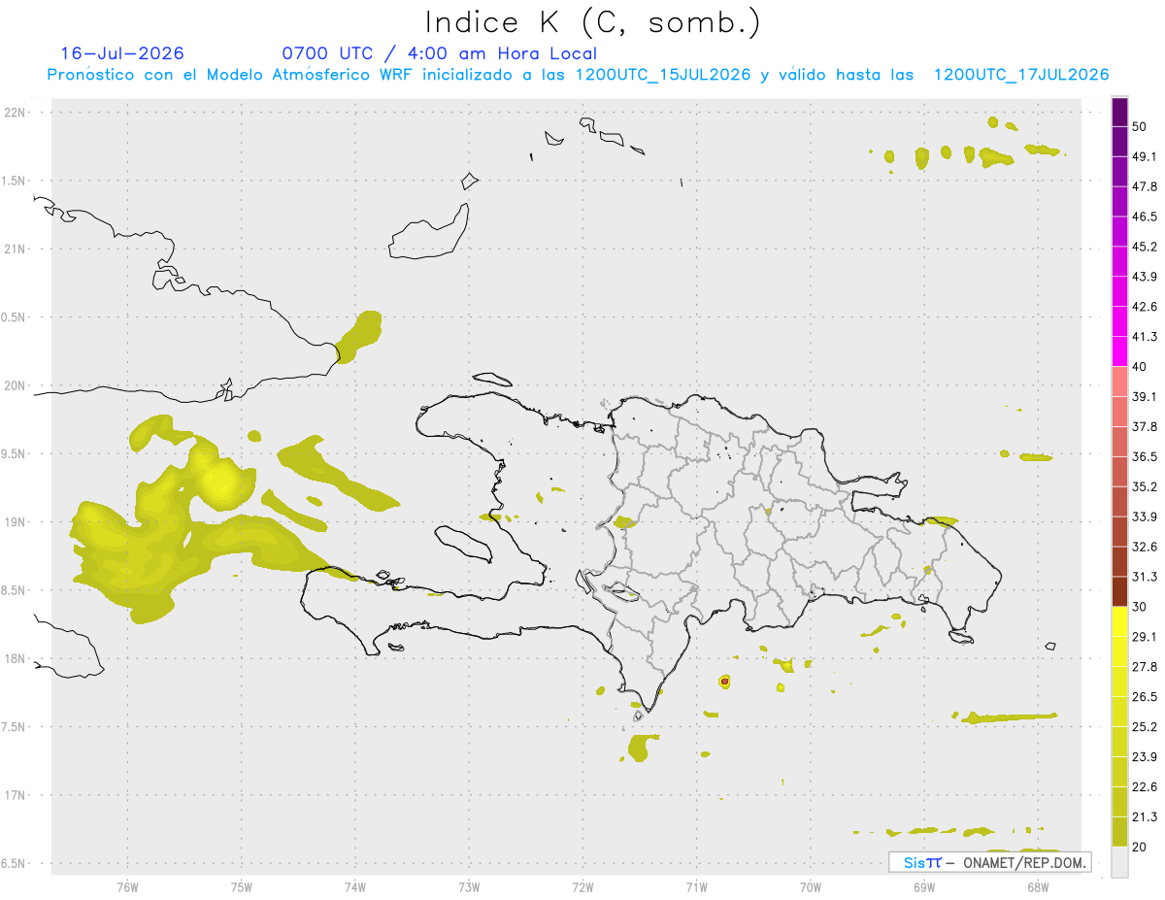Click the '8.5N' latitude label
The image size is (1165, 900).
(x=14, y=590)
